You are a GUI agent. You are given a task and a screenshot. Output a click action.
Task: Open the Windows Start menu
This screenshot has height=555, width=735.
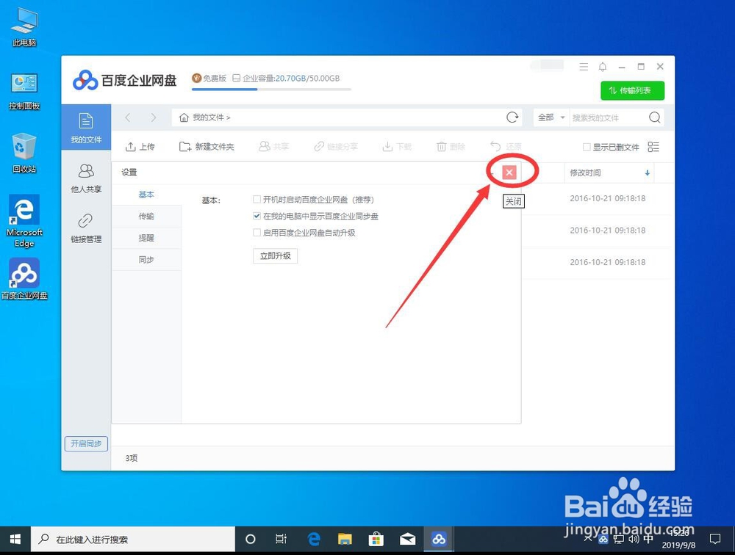click(x=15, y=539)
